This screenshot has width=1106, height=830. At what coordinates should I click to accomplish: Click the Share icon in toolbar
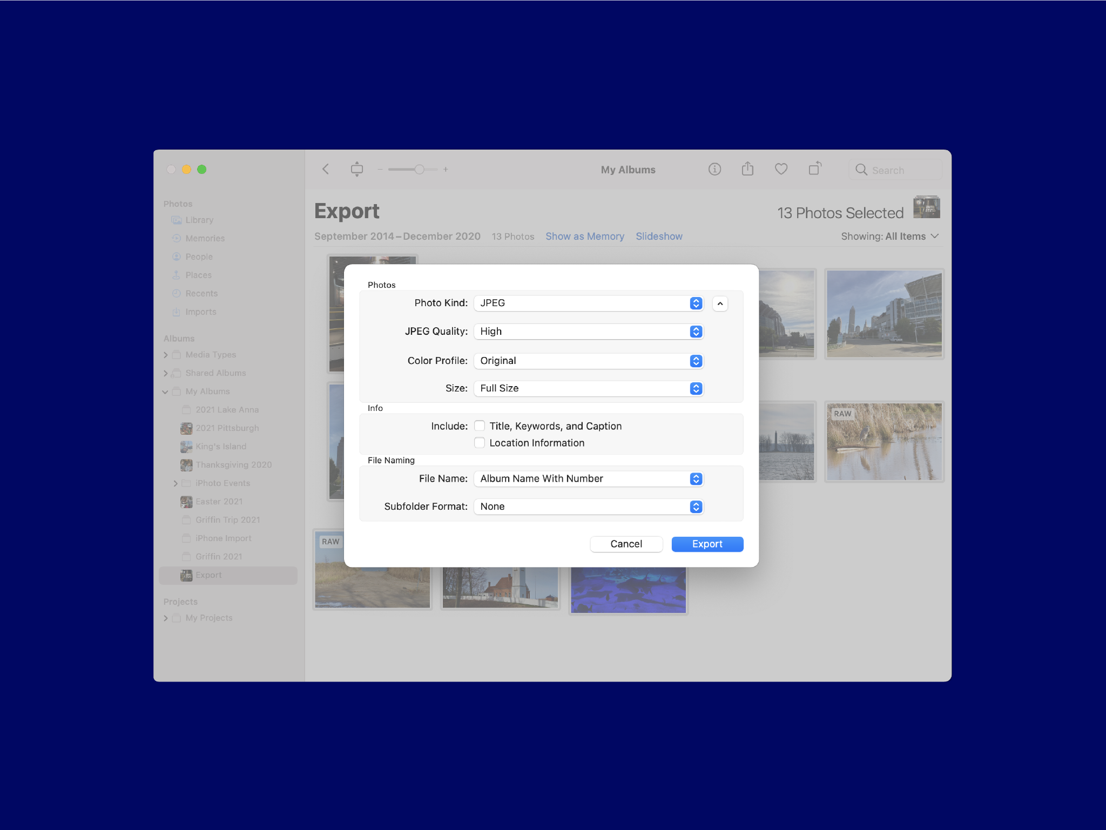(747, 170)
